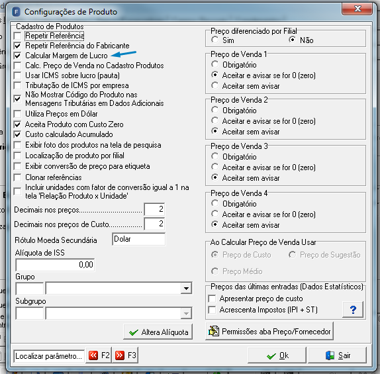This screenshot has width=380, height=374.
Task: Toggle Não Mostrar Código do Produto checkbox
Action: click(17, 99)
